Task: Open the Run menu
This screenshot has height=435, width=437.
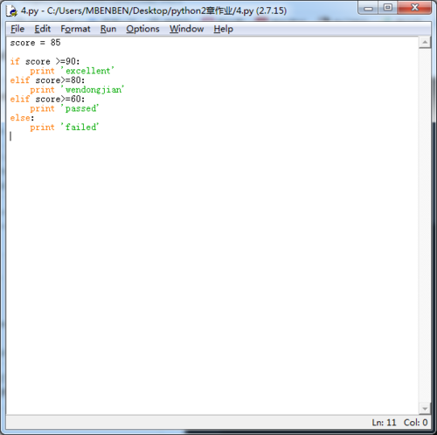Action: 108,29
